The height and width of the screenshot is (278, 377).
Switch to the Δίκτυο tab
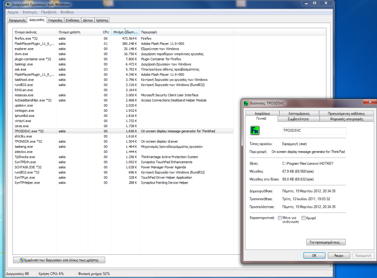(x=88, y=21)
